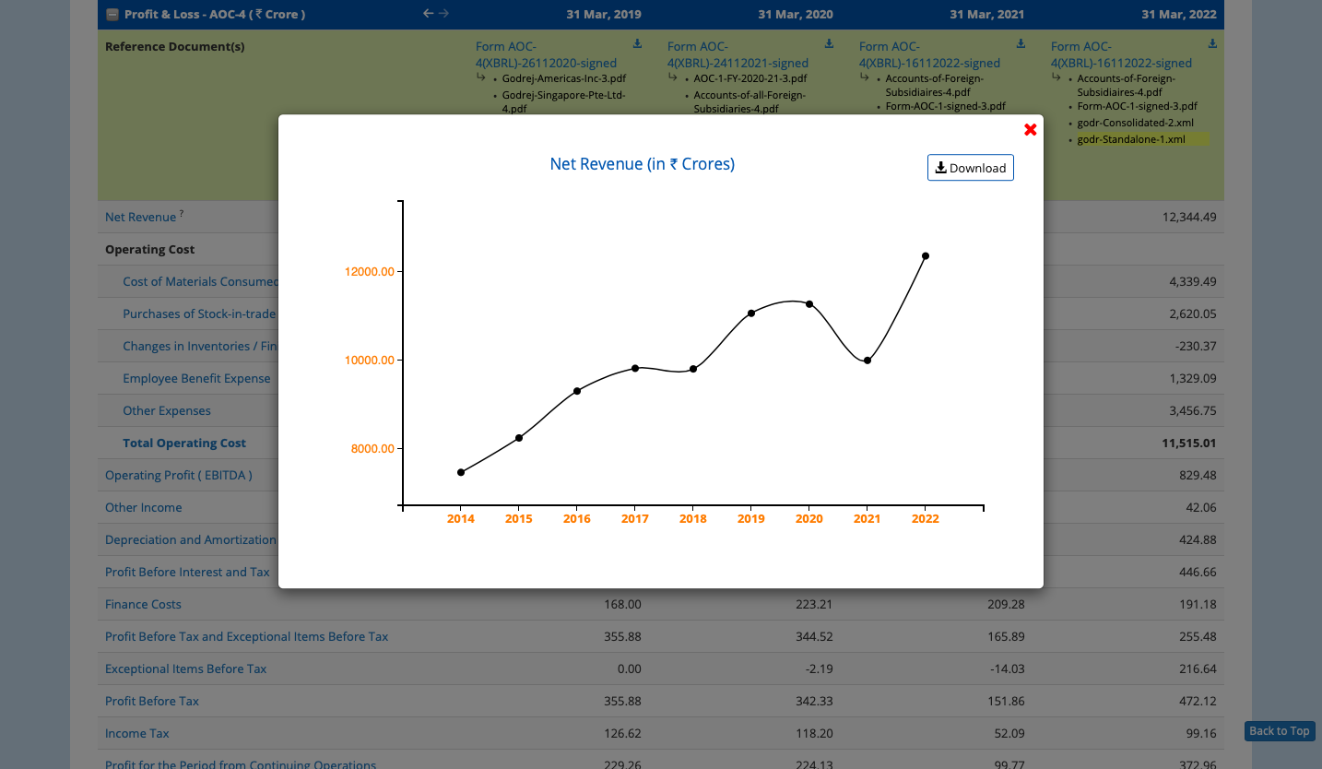The width and height of the screenshot is (1322, 769).
Task: Click the 2017 data point on chart
Action: coord(635,368)
